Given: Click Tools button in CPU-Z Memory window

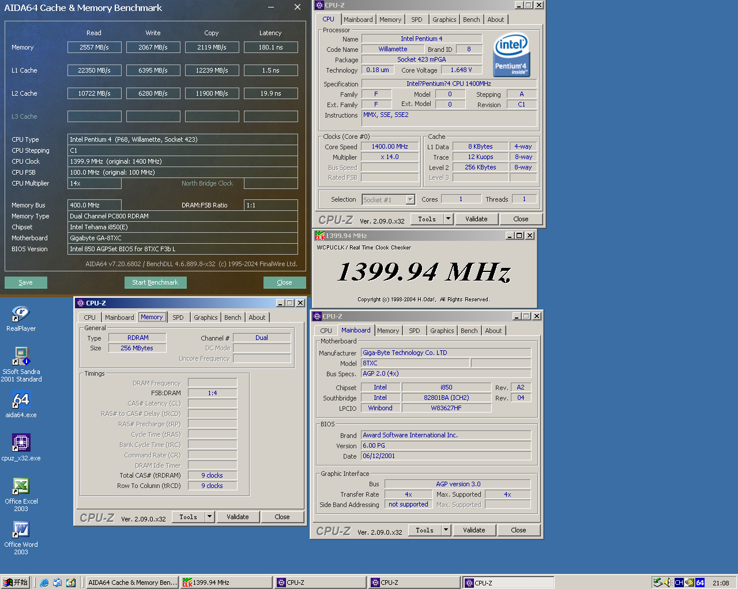Looking at the screenshot, I should (188, 517).
